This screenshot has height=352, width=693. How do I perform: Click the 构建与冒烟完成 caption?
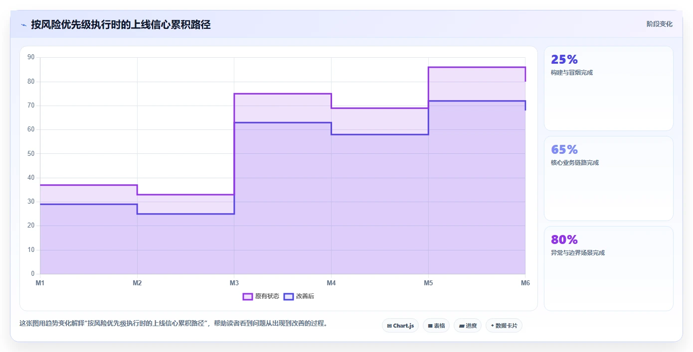pos(572,73)
